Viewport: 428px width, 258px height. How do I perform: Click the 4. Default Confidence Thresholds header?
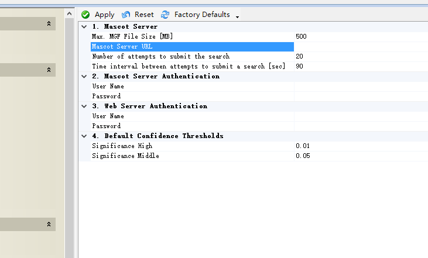coord(157,136)
